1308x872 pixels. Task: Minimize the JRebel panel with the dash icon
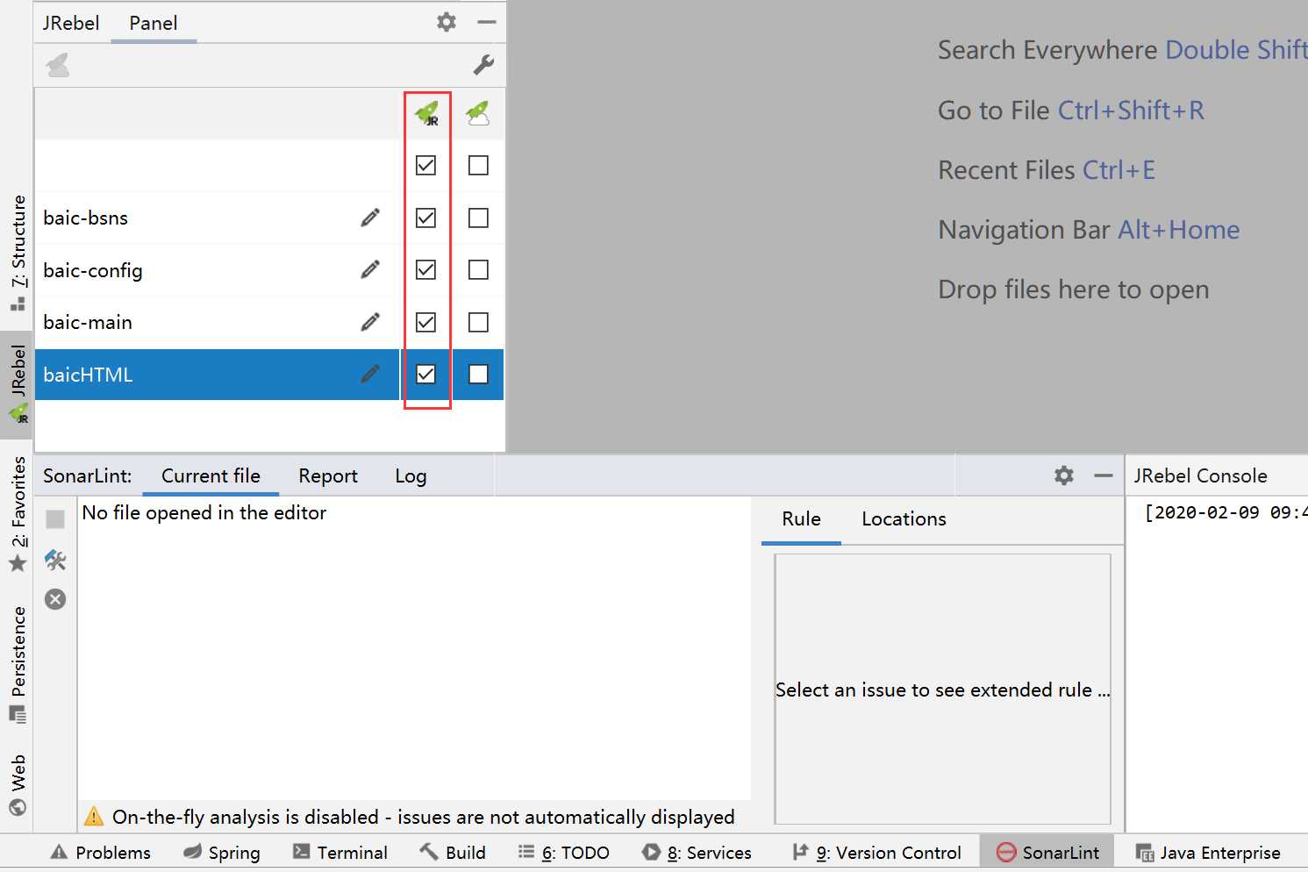pos(487,22)
